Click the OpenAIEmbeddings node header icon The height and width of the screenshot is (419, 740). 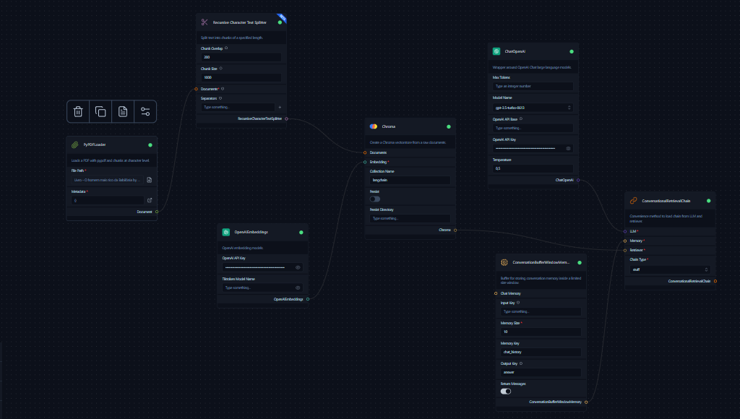coord(226,232)
